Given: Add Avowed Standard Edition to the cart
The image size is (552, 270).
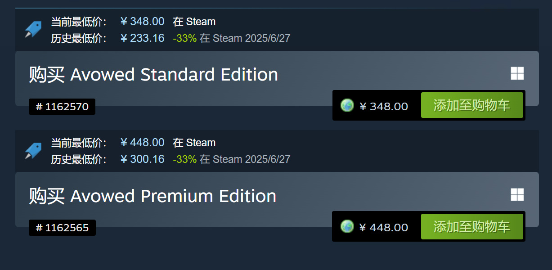Looking at the screenshot, I should click(472, 105).
